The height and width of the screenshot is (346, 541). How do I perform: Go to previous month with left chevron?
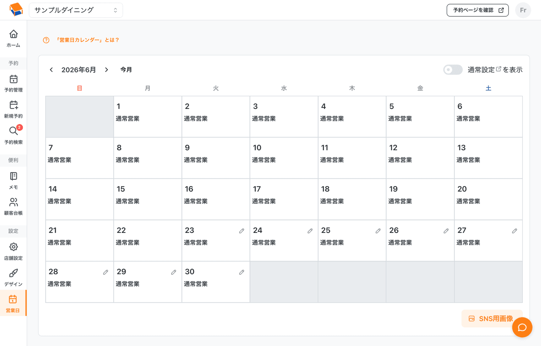pos(51,70)
